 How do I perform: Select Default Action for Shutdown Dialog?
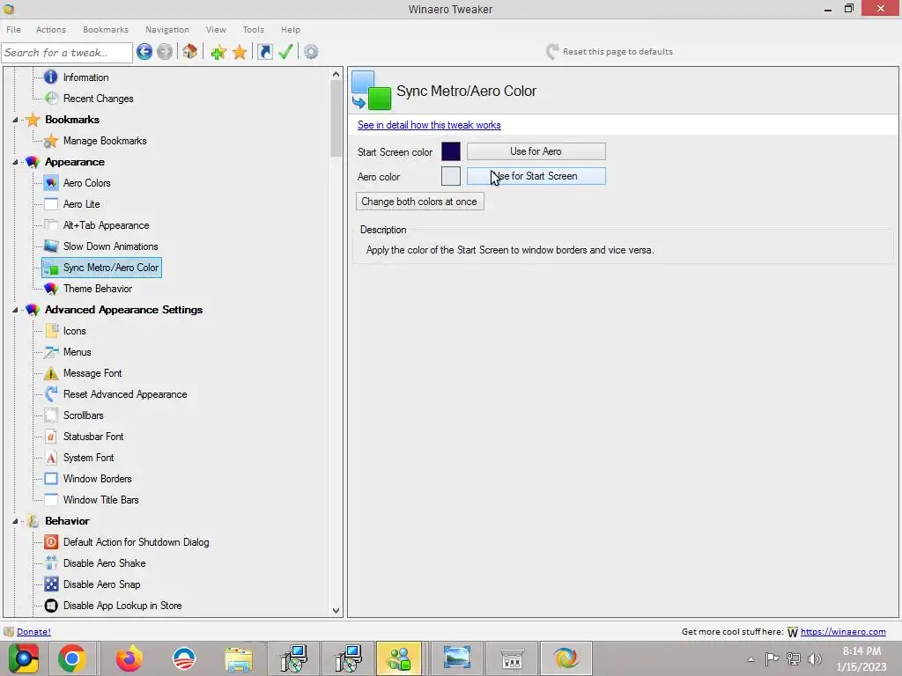(x=136, y=542)
